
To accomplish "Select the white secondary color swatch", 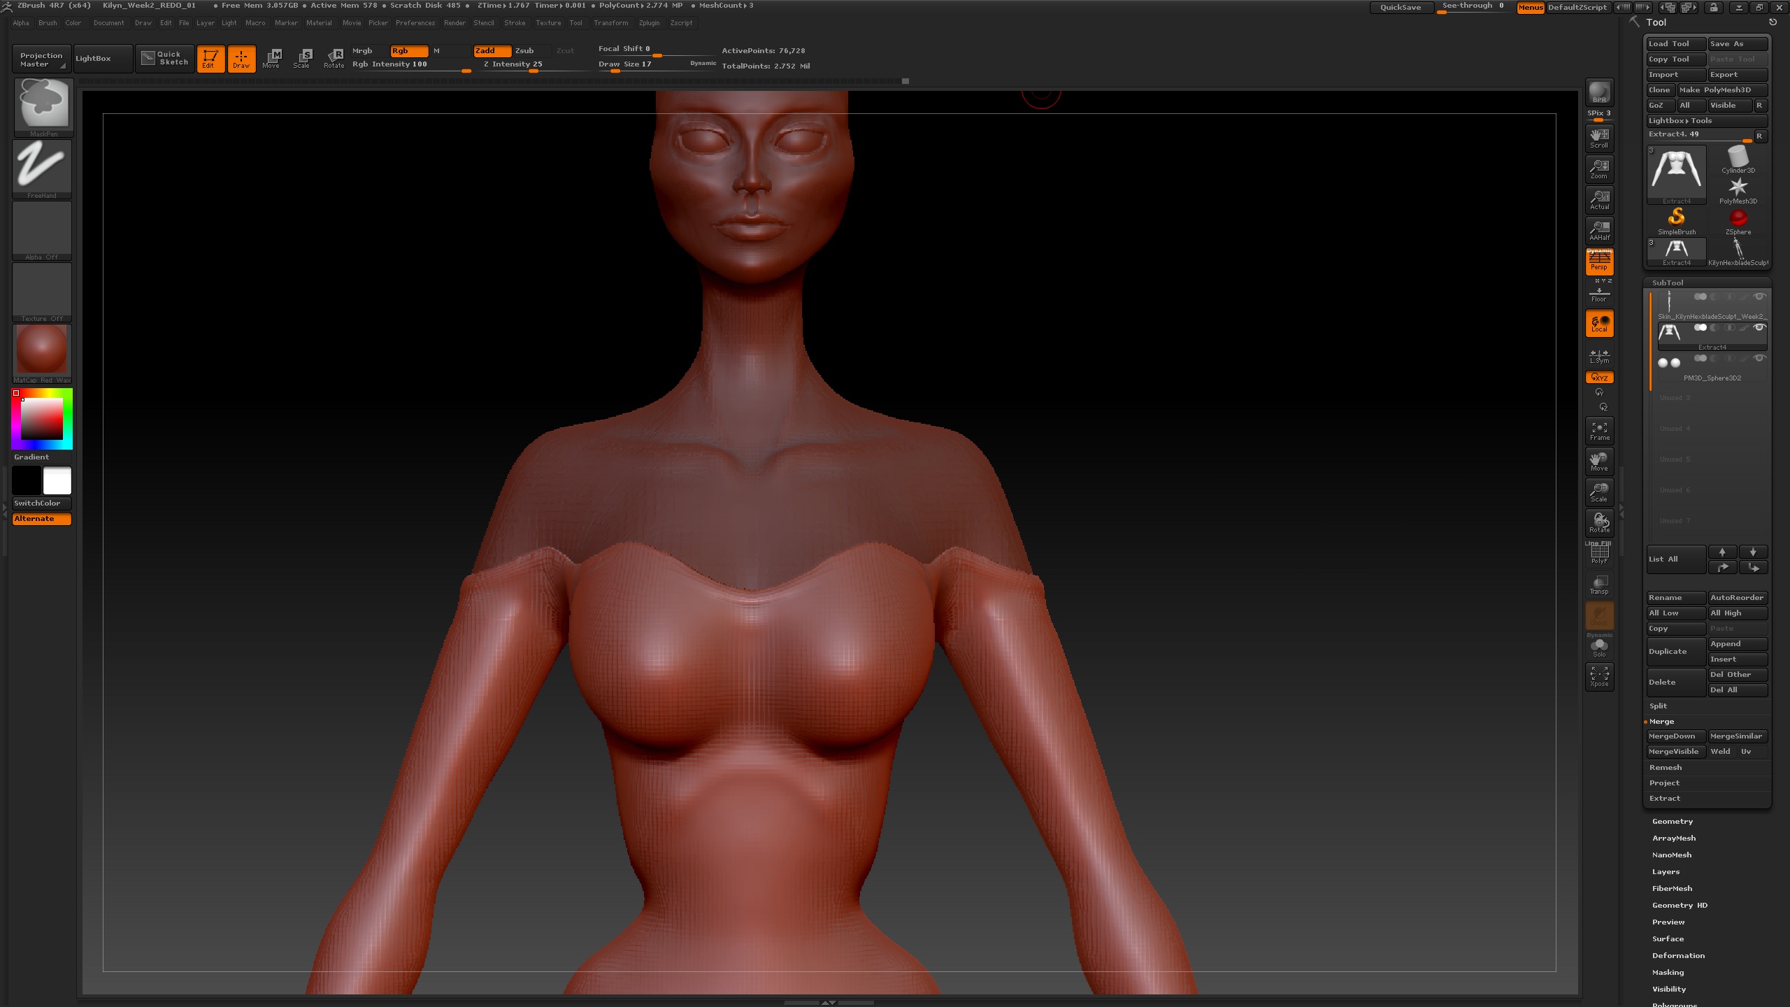I will coord(57,480).
